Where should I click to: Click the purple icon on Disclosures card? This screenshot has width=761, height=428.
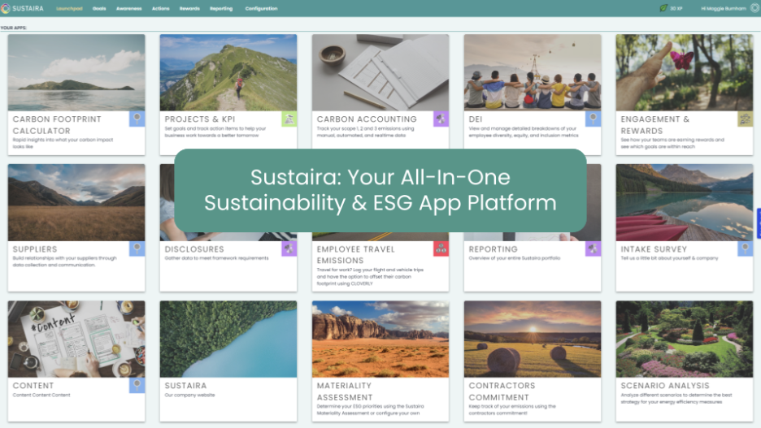pos(289,249)
